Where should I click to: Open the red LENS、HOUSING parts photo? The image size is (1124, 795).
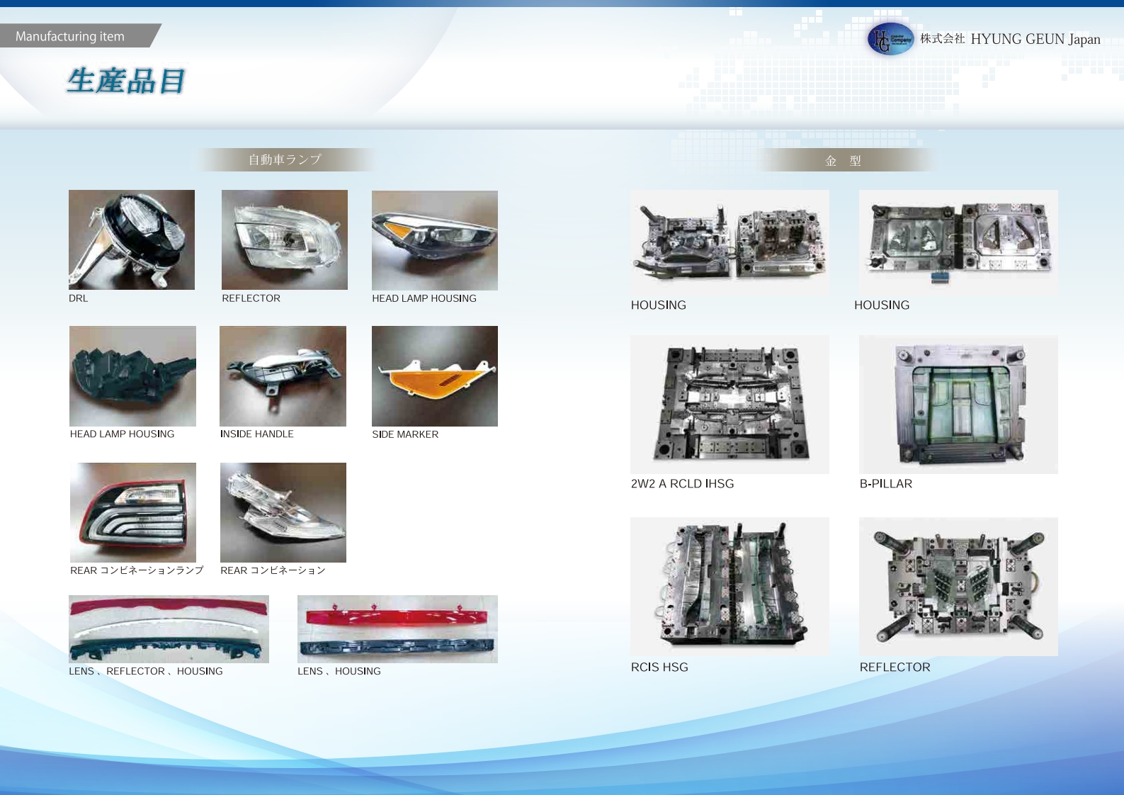point(397,629)
